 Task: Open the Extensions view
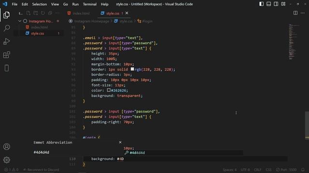pyautogui.click(x=6, y=55)
